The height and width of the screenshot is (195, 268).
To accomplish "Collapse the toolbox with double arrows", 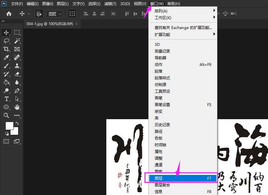I will 3,21.
